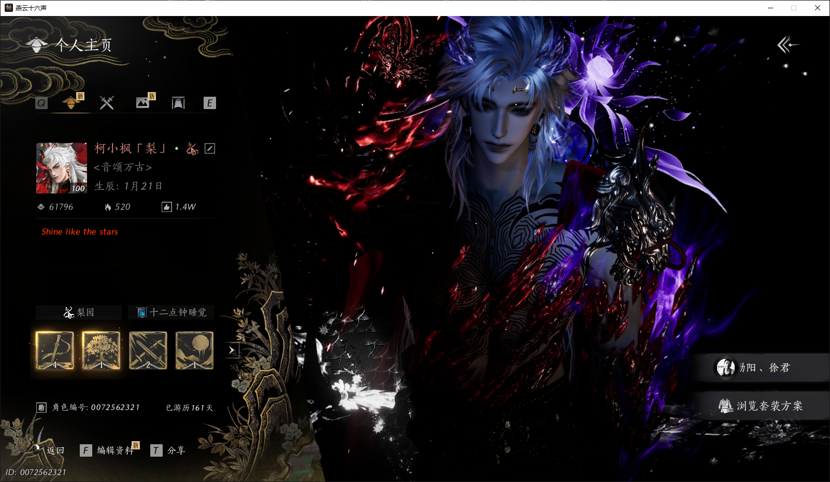The image size is (830, 482).
Task: Click the 1.4W likes thumbs-up icon
Action: tap(167, 207)
